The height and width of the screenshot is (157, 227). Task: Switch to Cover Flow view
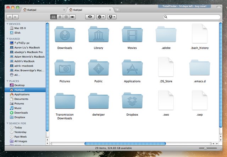pos(73,17)
